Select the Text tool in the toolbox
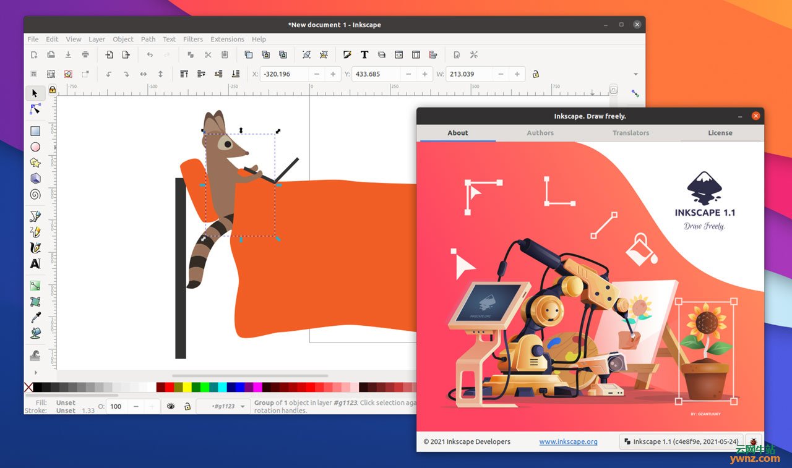Screen dimensions: 792x468 (35, 263)
